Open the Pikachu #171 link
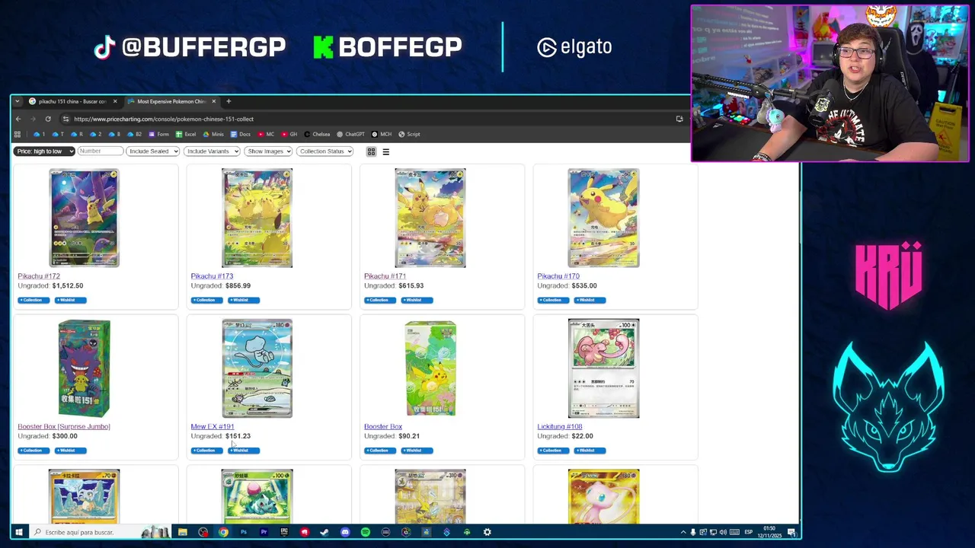Image resolution: width=975 pixels, height=548 pixels. coord(385,276)
